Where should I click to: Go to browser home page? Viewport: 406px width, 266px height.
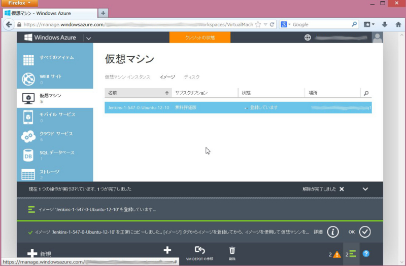[398, 24]
